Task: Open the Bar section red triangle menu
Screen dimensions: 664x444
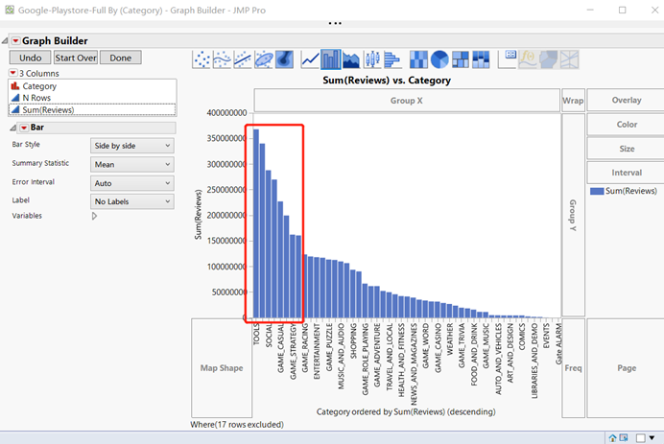Action: tap(24, 128)
